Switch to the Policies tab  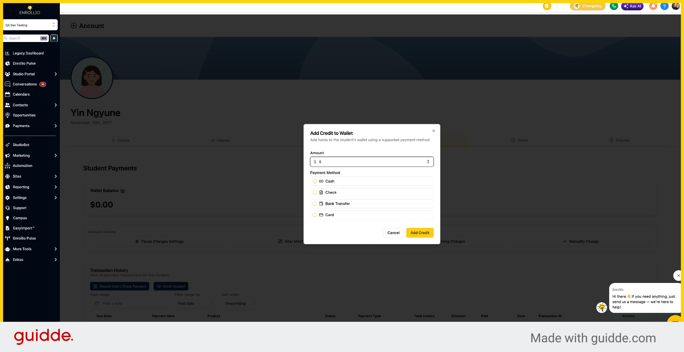pyautogui.click(x=620, y=140)
